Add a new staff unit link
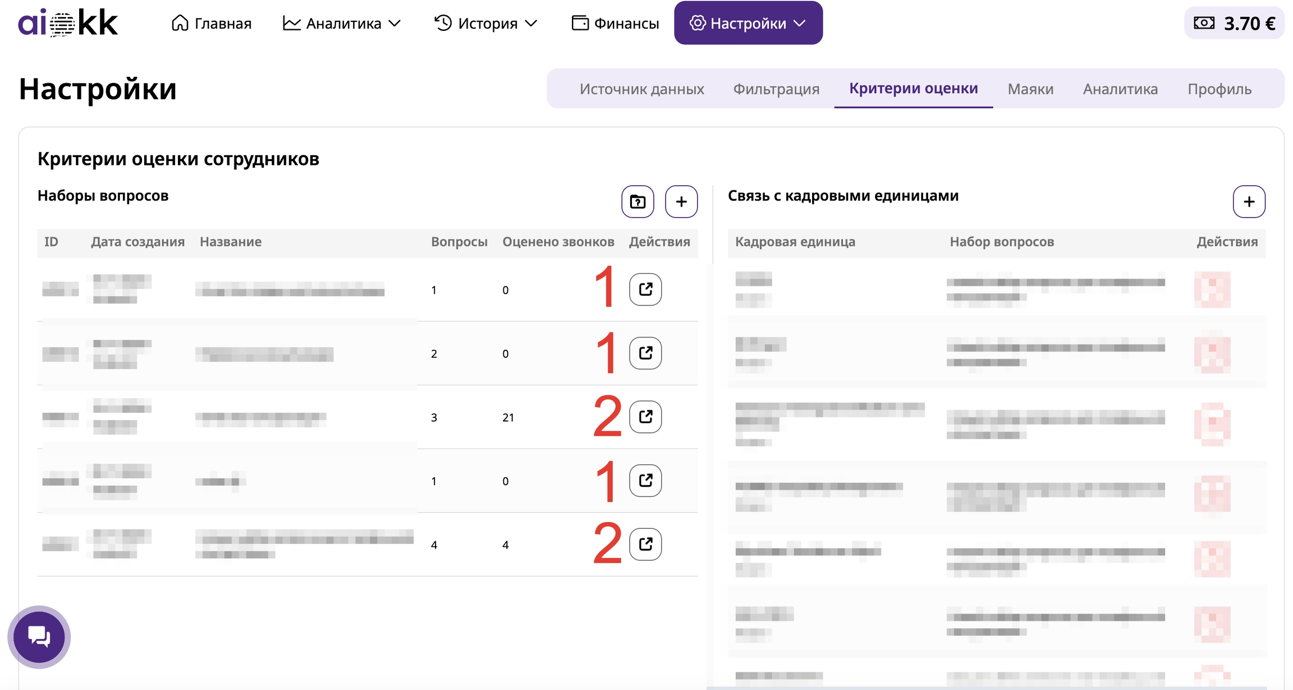This screenshot has height=690, width=1293. 1249,202
